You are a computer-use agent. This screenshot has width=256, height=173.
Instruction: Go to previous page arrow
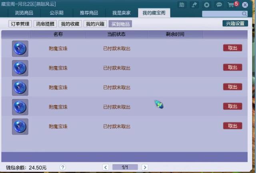point(106,167)
